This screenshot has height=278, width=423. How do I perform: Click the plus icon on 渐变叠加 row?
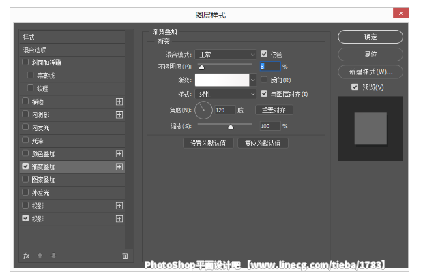(x=119, y=167)
